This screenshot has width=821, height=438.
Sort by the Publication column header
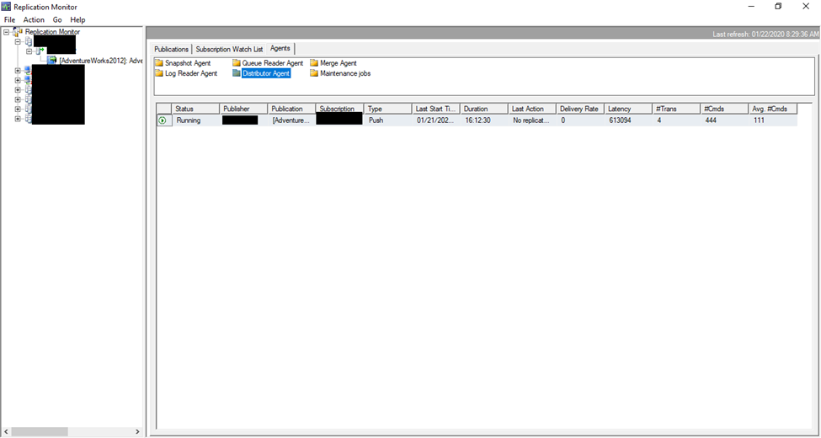pyautogui.click(x=291, y=109)
